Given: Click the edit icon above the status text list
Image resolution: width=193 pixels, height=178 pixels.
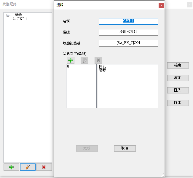Looking at the screenshot, I should click(x=84, y=60).
